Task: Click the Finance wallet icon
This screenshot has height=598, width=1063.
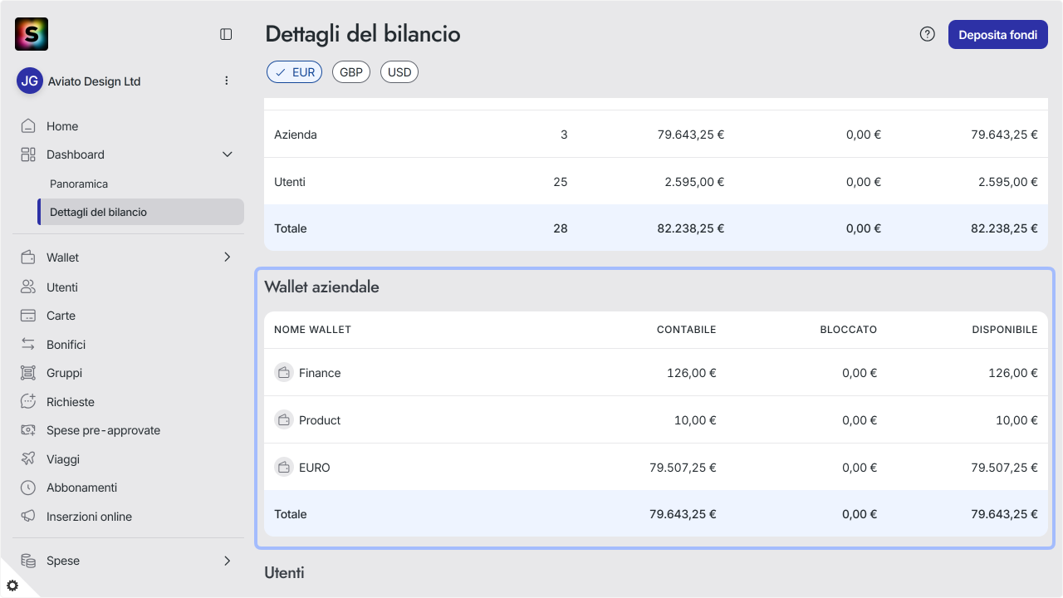Action: click(x=284, y=372)
